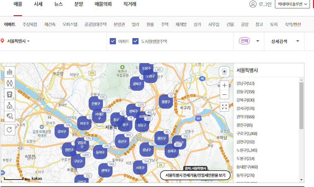Click the map refresh icon
Viewport: 314px width, 187px height.
[x=9, y=130]
